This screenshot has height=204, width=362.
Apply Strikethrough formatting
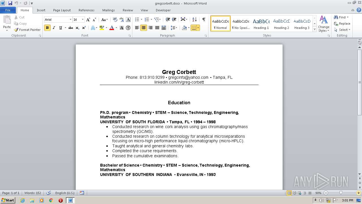point(71,28)
